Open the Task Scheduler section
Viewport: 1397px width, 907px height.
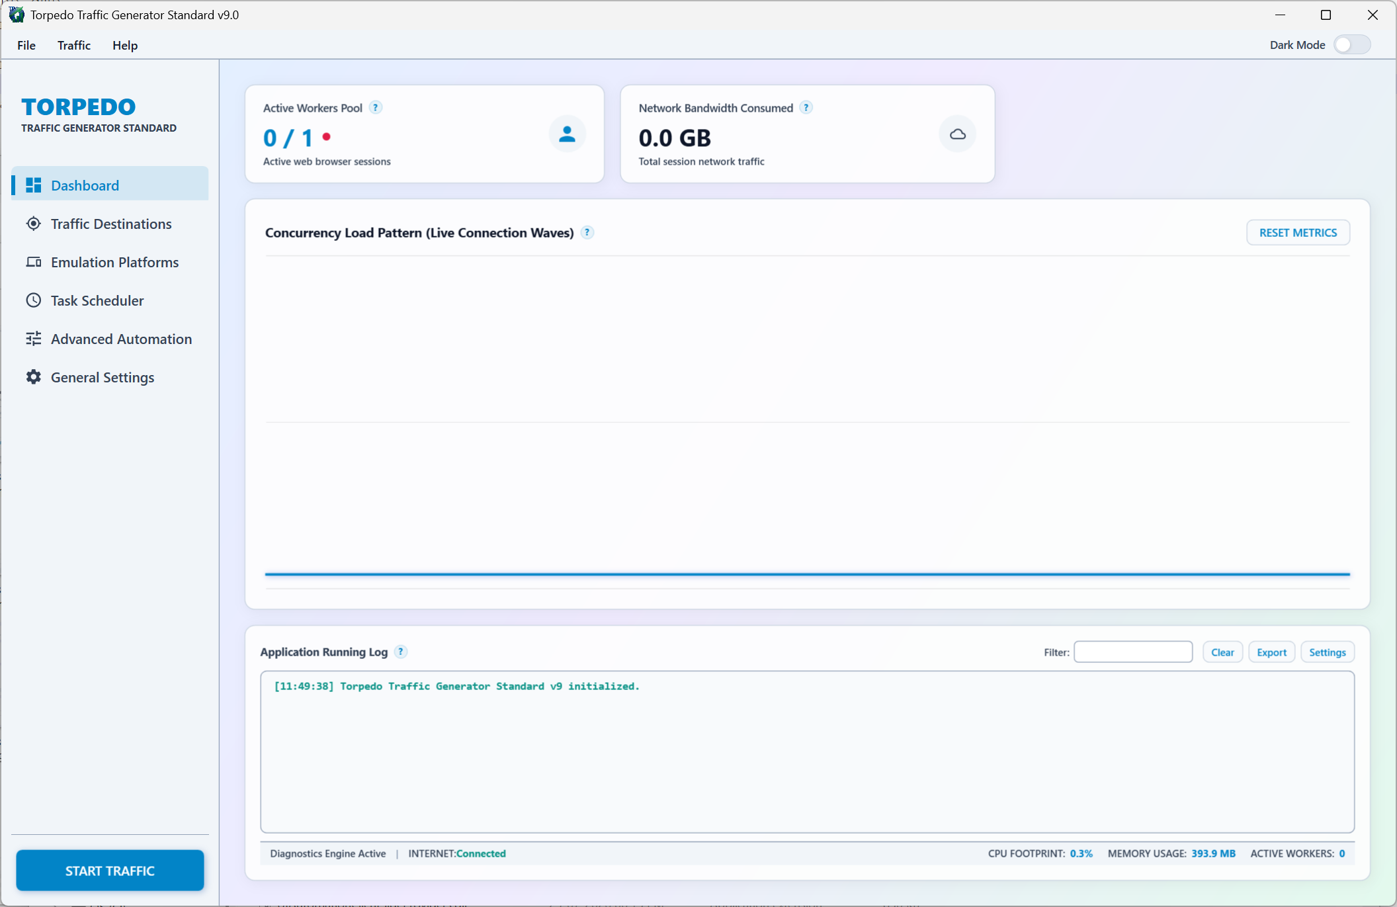point(110,300)
